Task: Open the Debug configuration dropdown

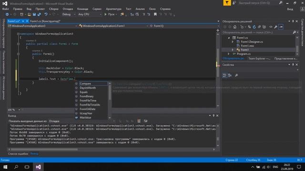Action: point(69,14)
